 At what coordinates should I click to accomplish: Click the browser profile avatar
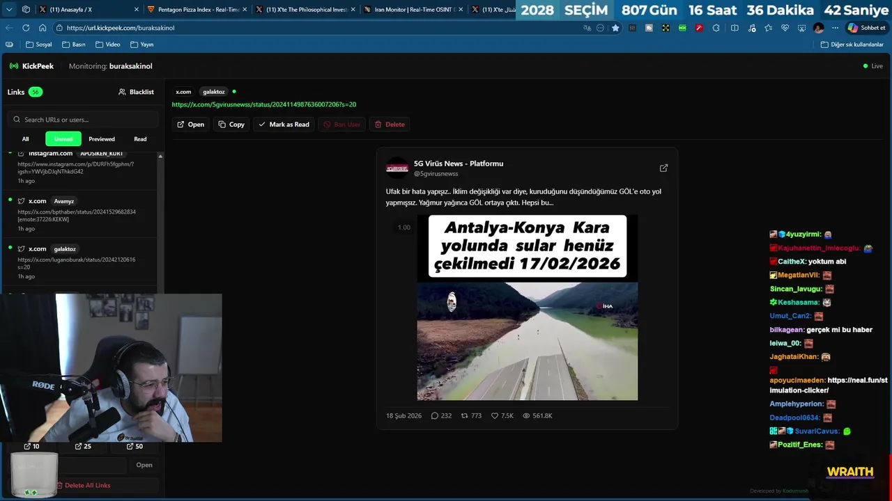(x=818, y=28)
